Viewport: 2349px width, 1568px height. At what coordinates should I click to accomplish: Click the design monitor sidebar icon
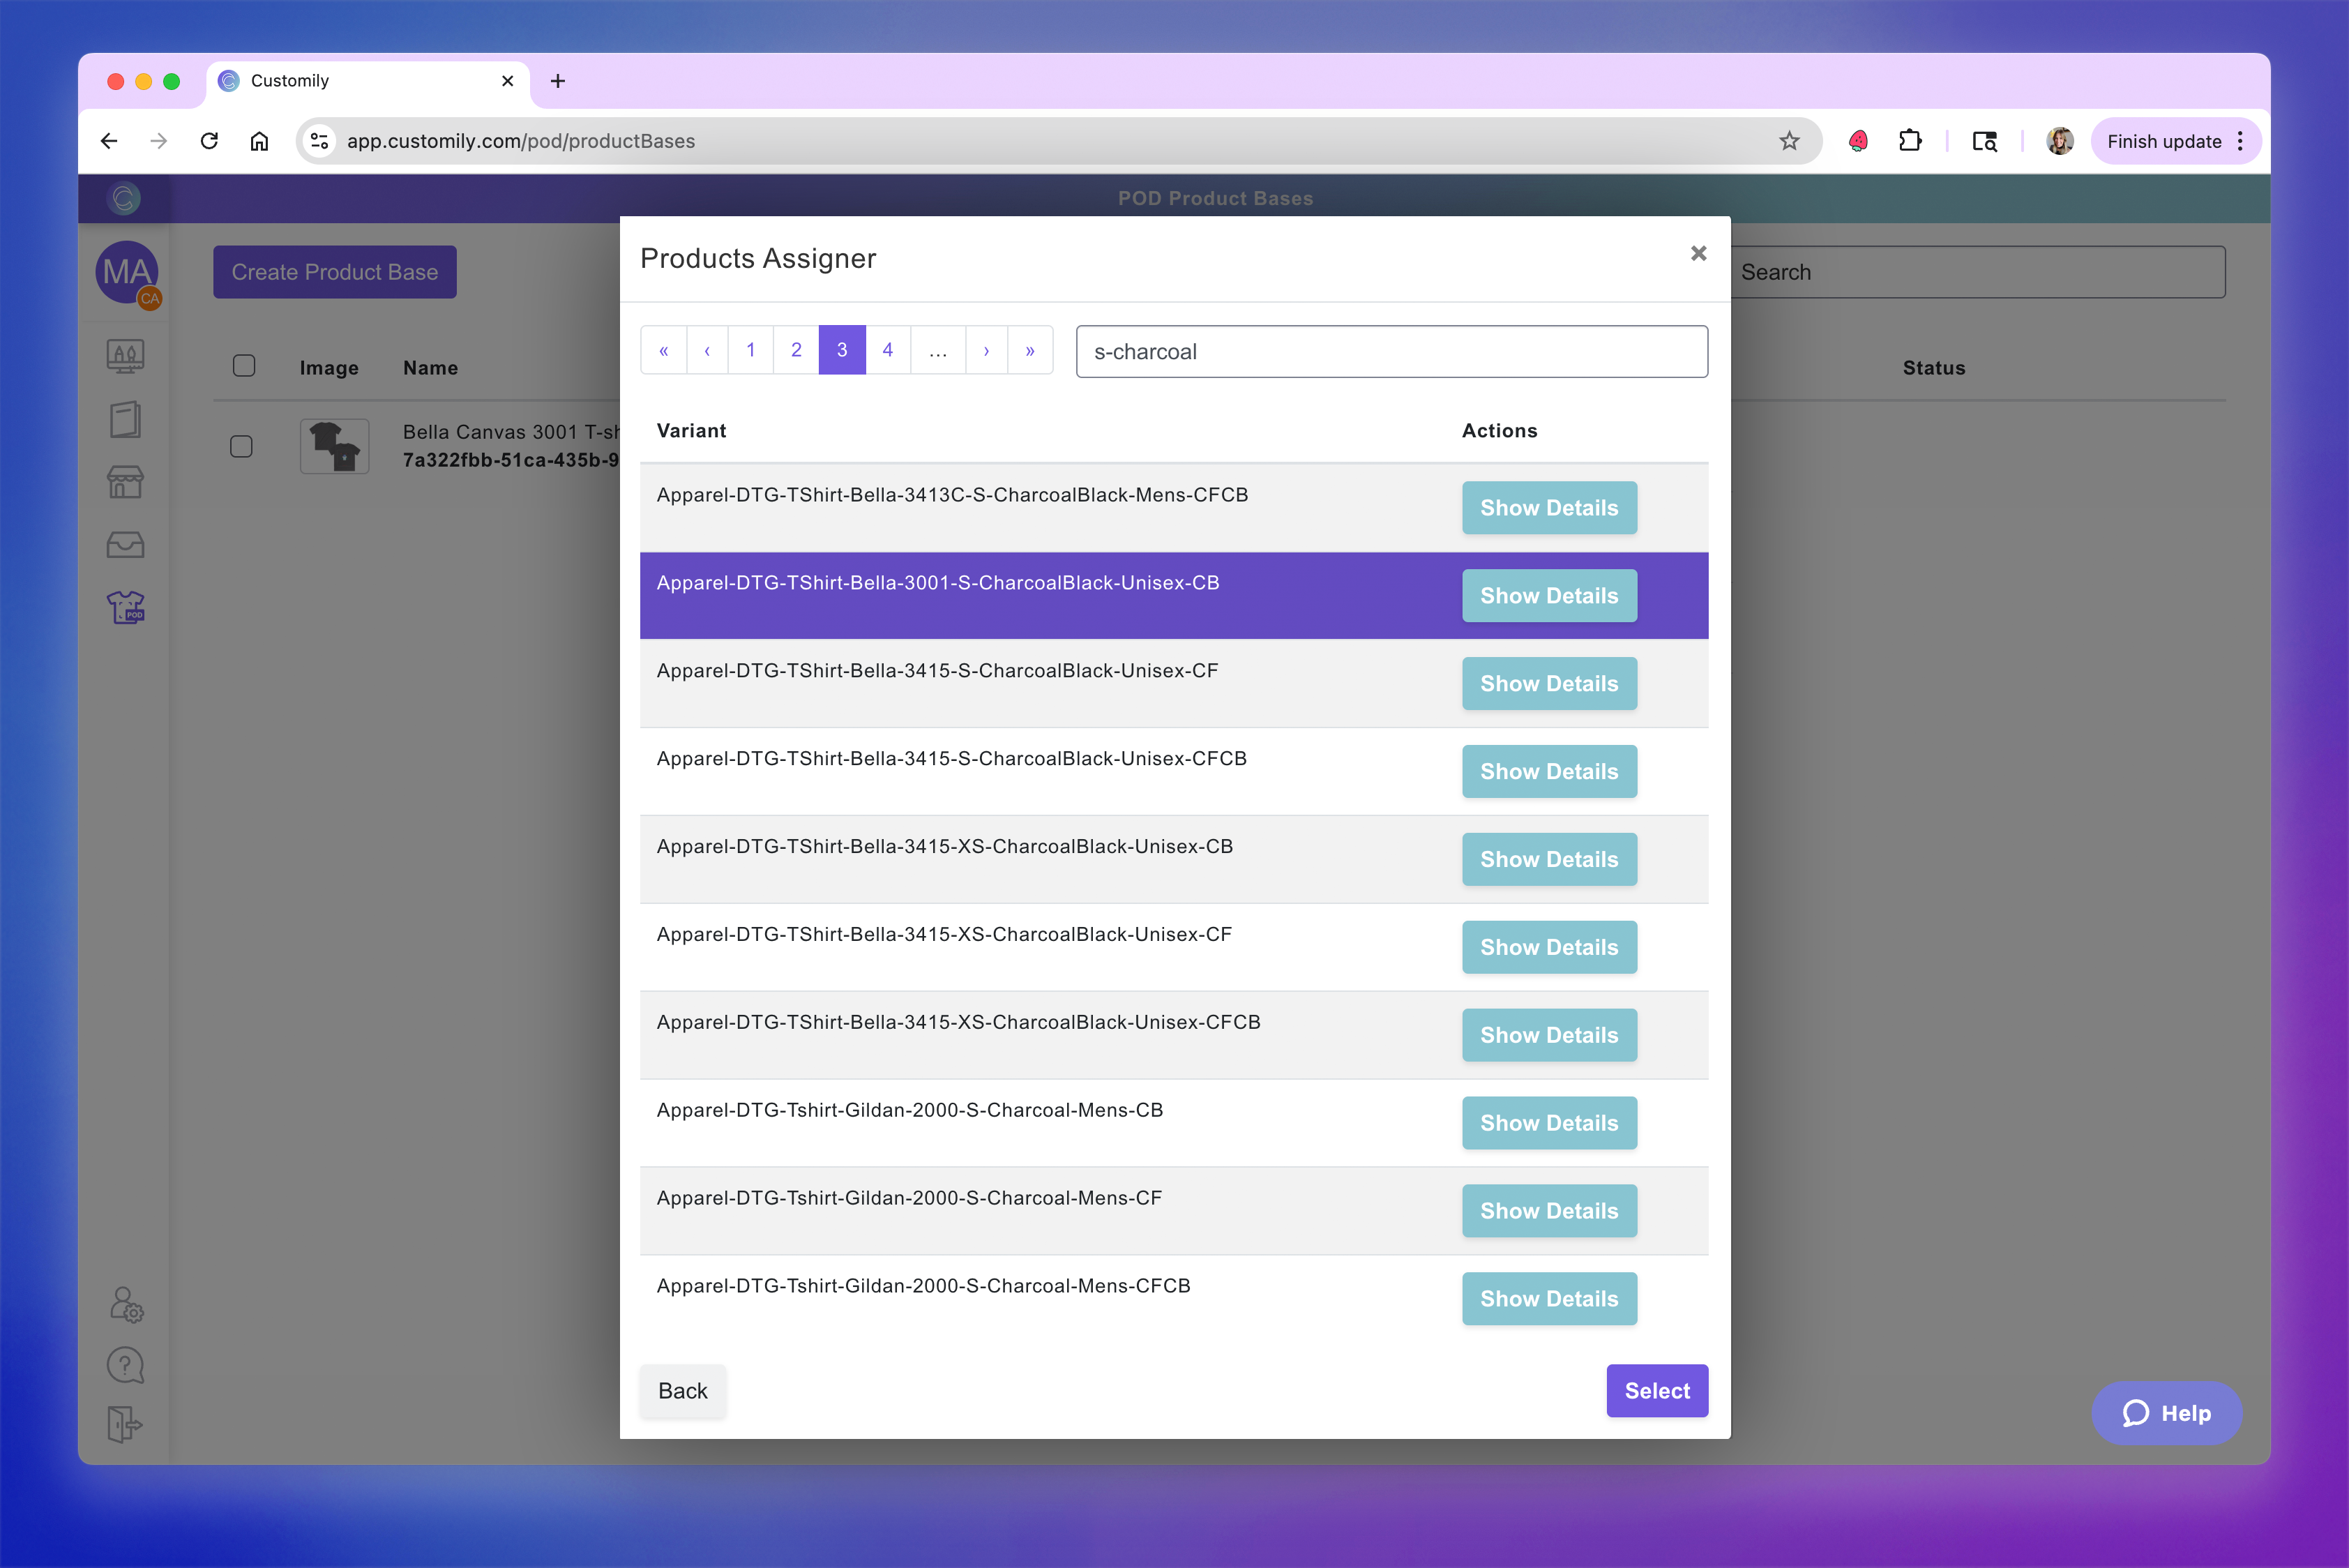[x=125, y=356]
